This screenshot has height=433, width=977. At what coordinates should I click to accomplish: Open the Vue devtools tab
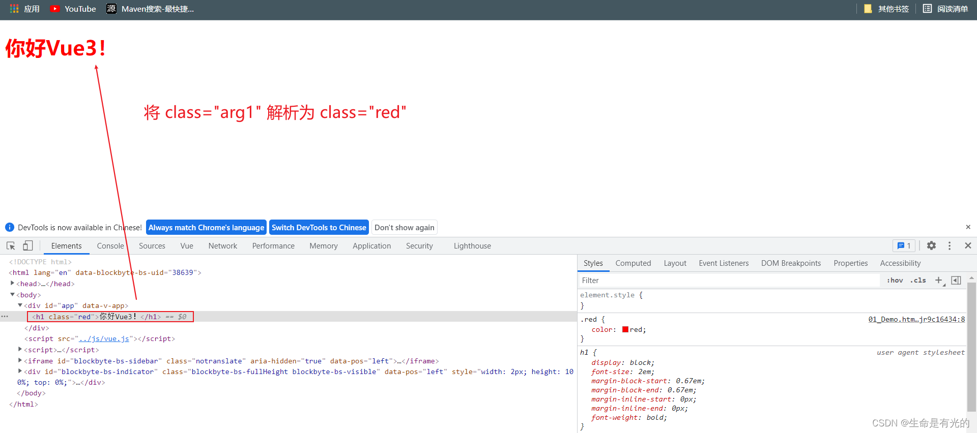187,245
